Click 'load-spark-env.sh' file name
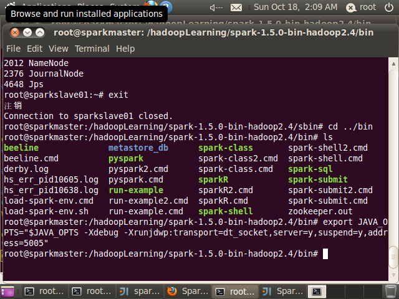The image size is (399, 299). tap(46, 211)
